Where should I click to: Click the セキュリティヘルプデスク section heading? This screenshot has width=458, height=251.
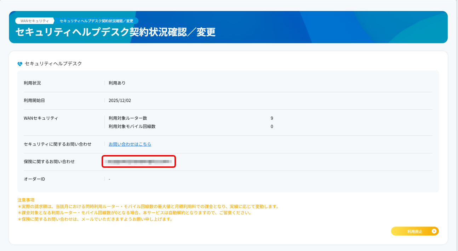53,64
